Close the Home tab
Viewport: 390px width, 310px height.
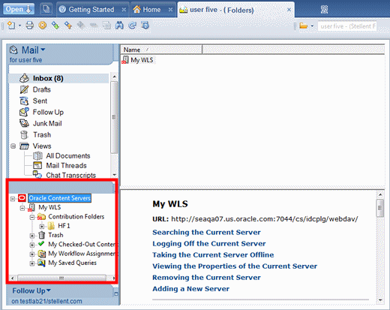click(x=170, y=10)
